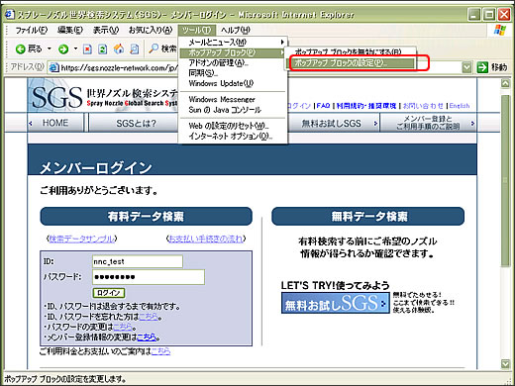Click the vertical scrollbar thumb
The width and height of the screenshot is (515, 386).
(505, 181)
